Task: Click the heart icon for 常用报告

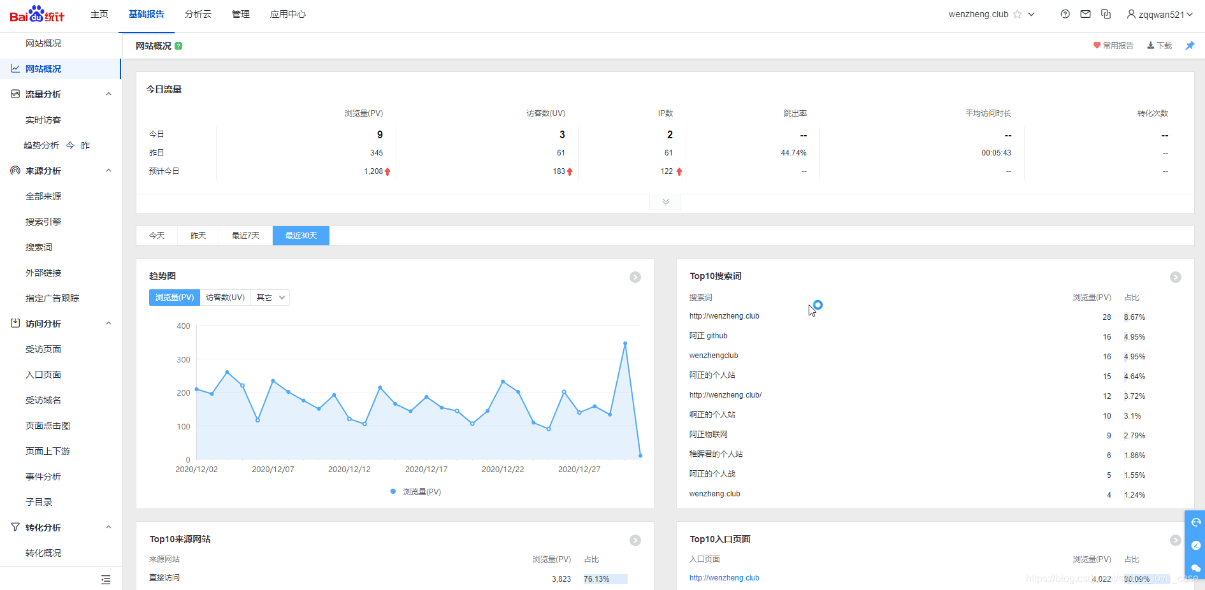Action: tap(1097, 45)
